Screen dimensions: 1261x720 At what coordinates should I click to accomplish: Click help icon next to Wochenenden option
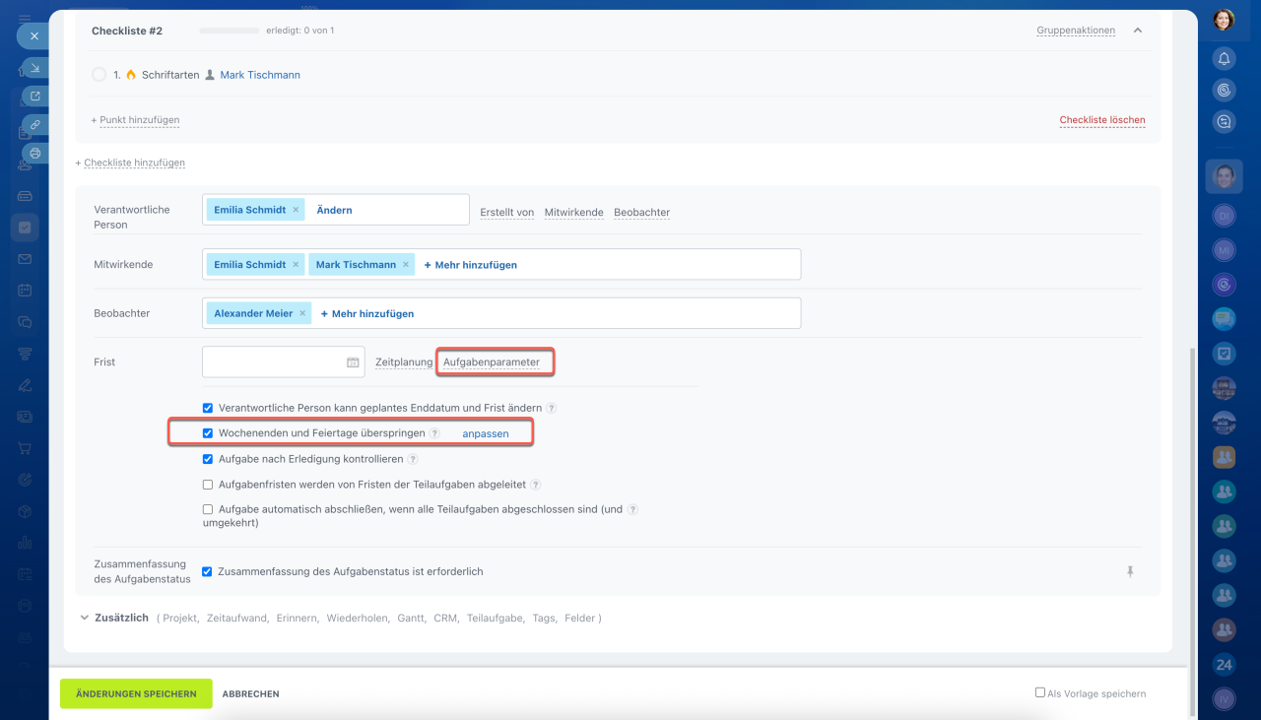click(434, 433)
